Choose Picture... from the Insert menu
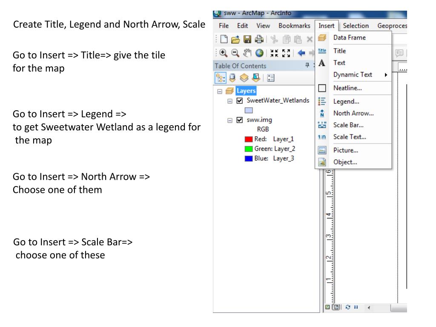This screenshot has height=327, width=436. click(353, 150)
